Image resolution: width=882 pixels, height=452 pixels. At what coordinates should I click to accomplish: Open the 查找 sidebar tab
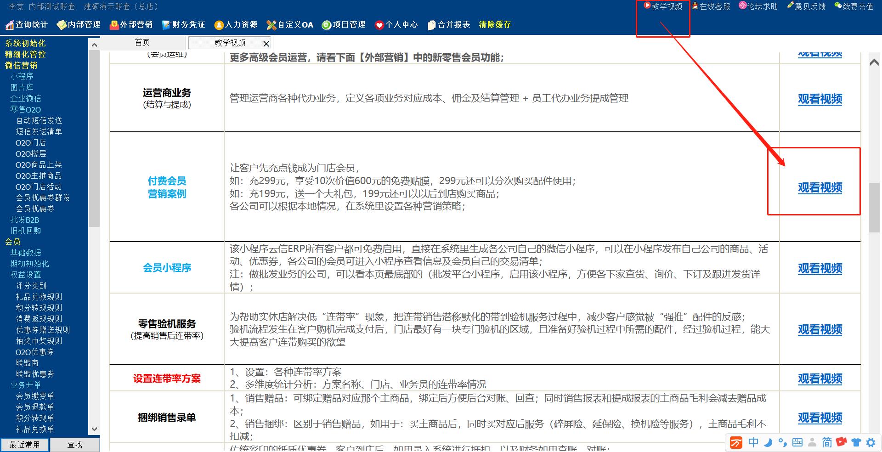75,445
